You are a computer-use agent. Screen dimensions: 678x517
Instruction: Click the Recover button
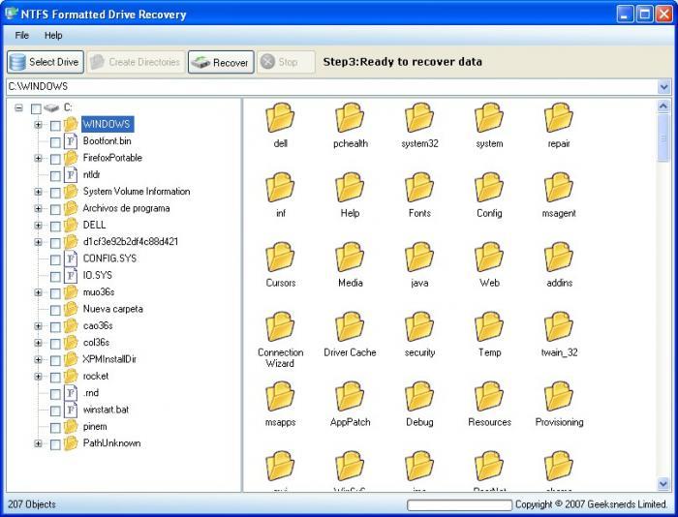tap(221, 62)
